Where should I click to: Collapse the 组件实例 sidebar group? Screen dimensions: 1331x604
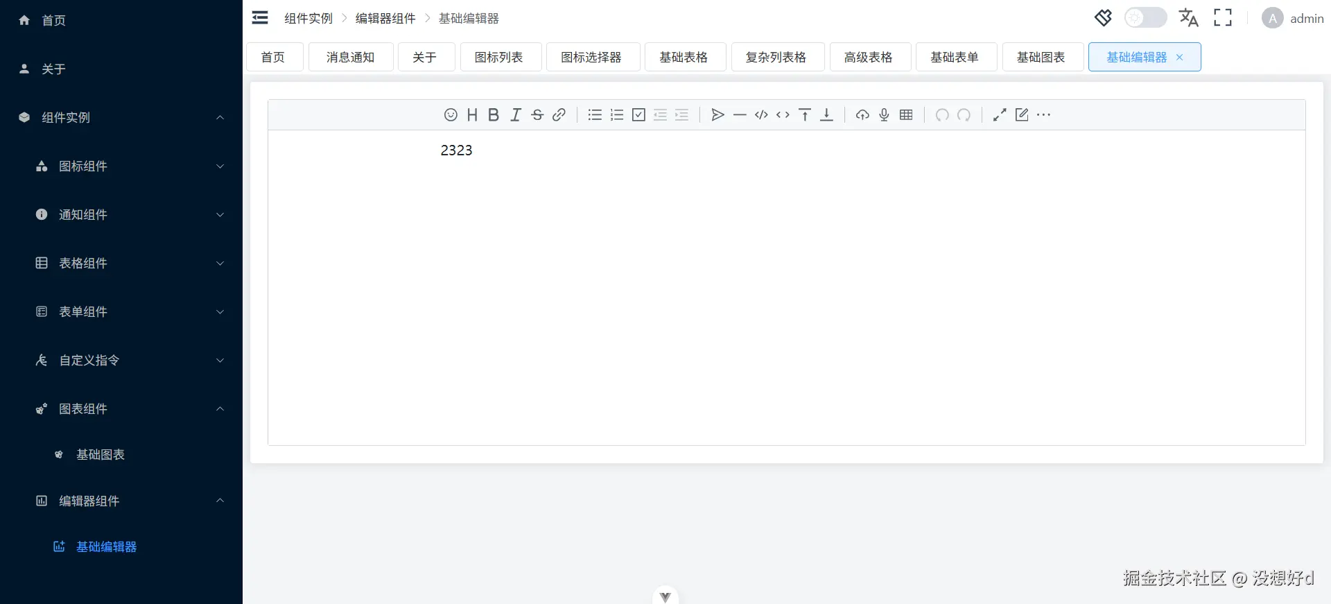coord(121,118)
